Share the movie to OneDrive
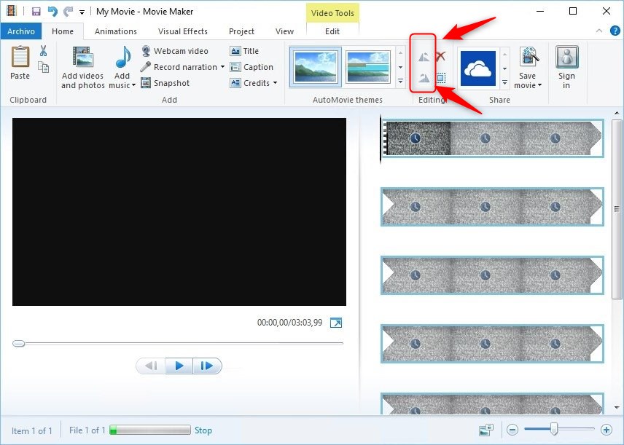 click(x=477, y=68)
